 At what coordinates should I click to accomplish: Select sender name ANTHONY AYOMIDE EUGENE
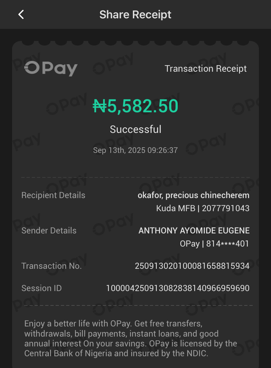(x=194, y=230)
